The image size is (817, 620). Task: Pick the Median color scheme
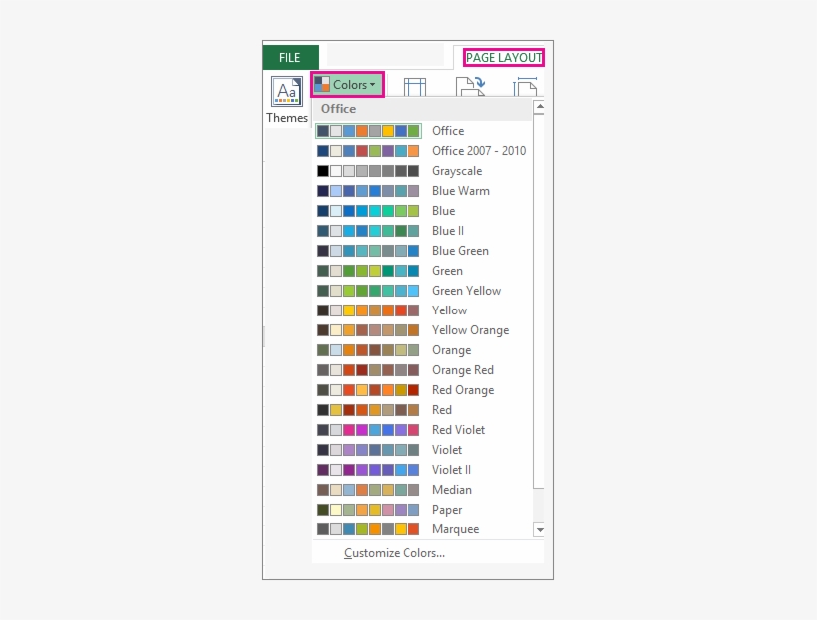tap(423, 490)
